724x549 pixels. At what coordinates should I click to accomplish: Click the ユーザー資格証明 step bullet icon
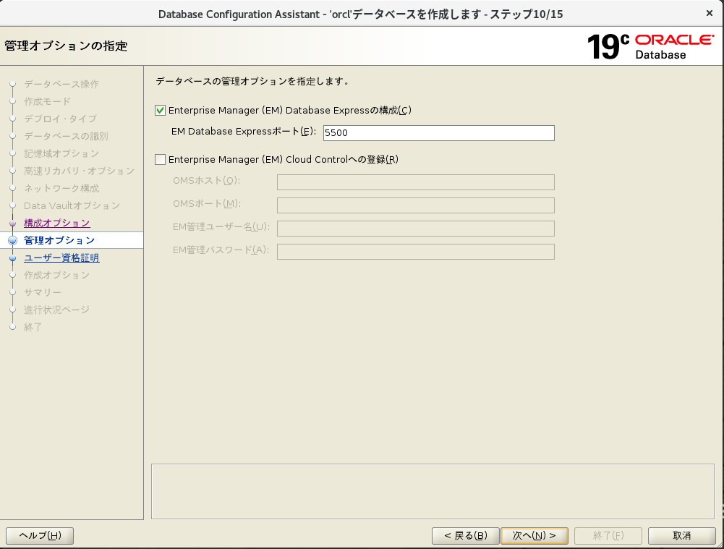12,258
